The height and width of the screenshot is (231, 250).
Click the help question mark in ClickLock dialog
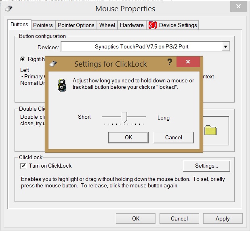170,62
